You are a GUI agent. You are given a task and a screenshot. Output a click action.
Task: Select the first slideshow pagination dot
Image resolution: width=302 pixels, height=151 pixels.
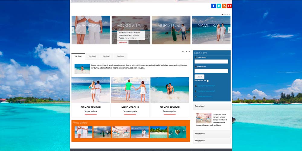coord(223,14)
